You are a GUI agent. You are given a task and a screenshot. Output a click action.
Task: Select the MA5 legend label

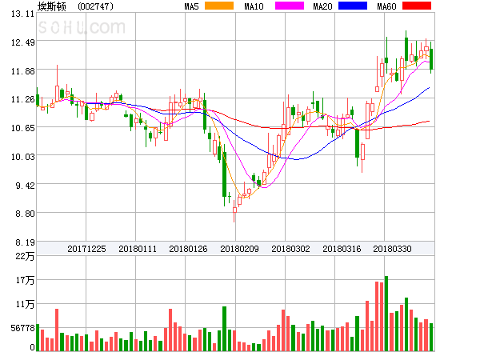point(191,6)
